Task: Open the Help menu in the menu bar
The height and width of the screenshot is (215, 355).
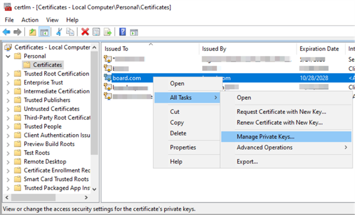Action: pos(72,20)
